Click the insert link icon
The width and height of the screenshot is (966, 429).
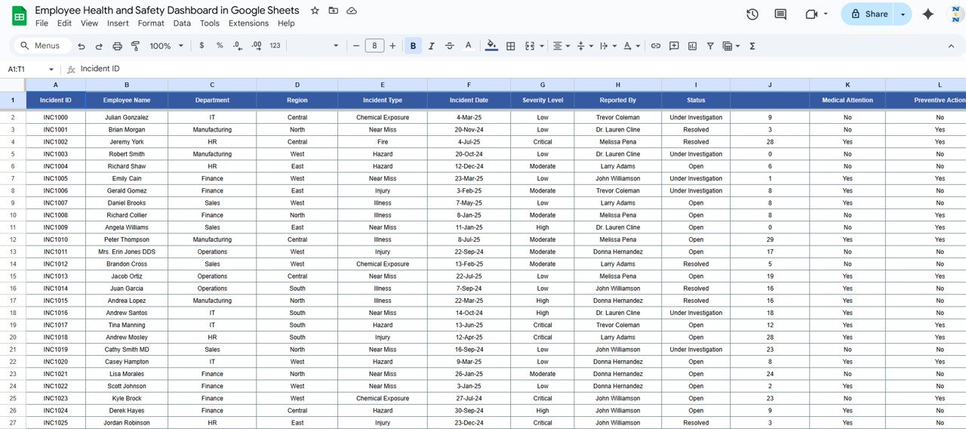pyautogui.click(x=656, y=46)
